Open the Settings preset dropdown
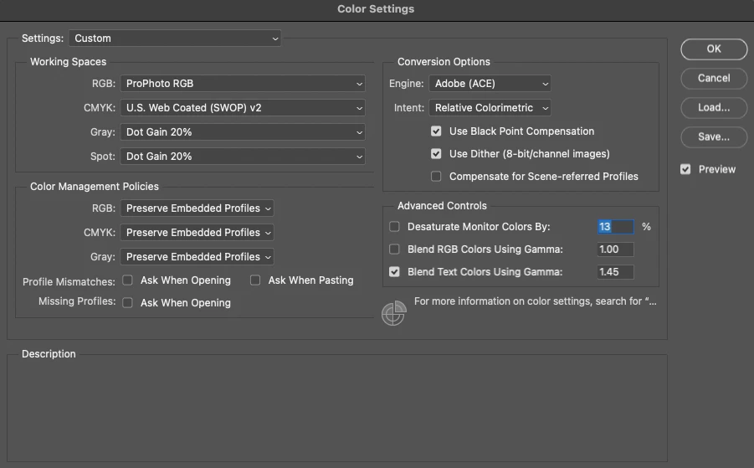This screenshot has height=468, width=754. [176, 39]
